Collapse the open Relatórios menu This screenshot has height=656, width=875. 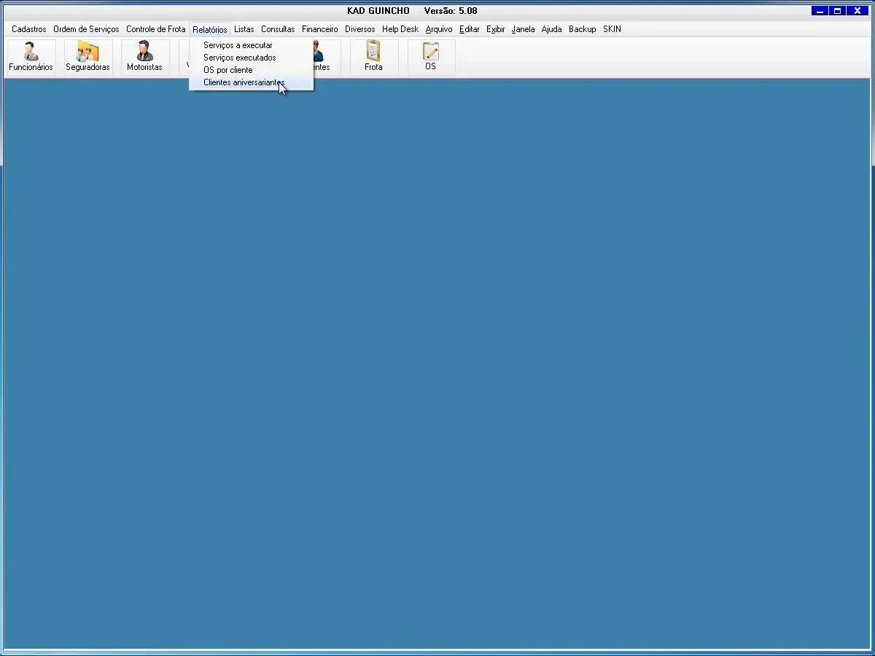point(210,29)
